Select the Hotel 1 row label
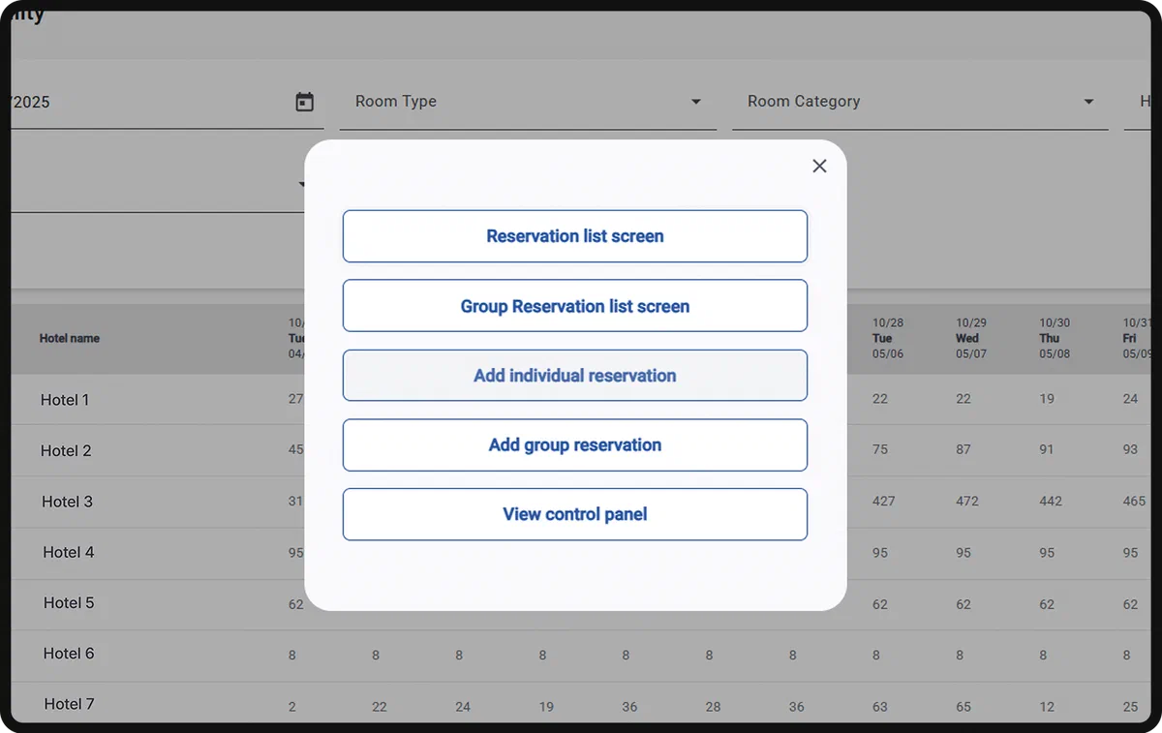Screen dimensions: 1162x733 65,400
